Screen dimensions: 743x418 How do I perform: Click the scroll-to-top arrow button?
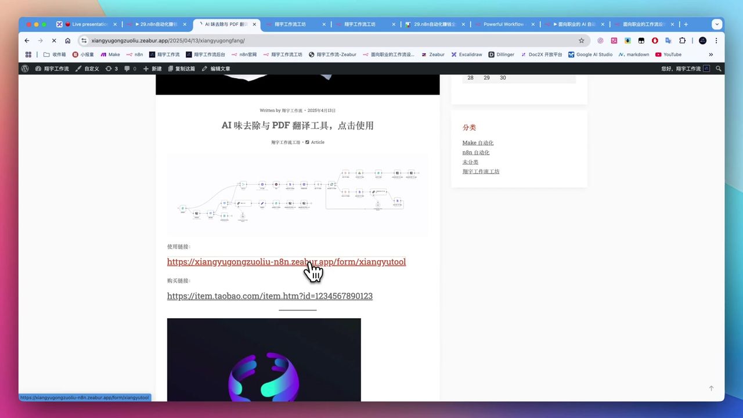[711, 388]
